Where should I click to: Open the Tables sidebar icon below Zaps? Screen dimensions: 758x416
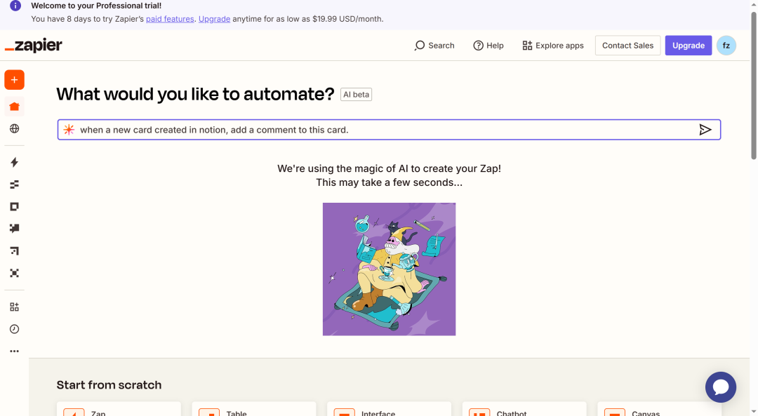click(x=15, y=184)
